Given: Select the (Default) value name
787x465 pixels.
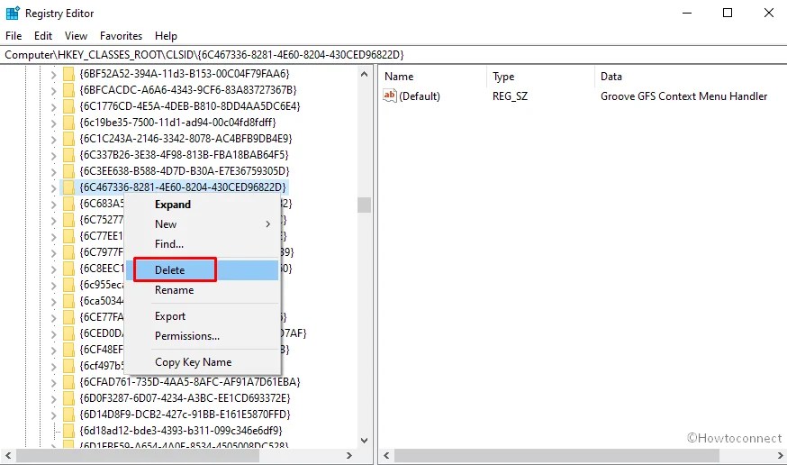Looking at the screenshot, I should 420,96.
